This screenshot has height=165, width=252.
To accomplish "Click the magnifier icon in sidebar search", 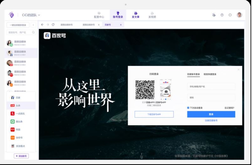I will click(33, 32).
